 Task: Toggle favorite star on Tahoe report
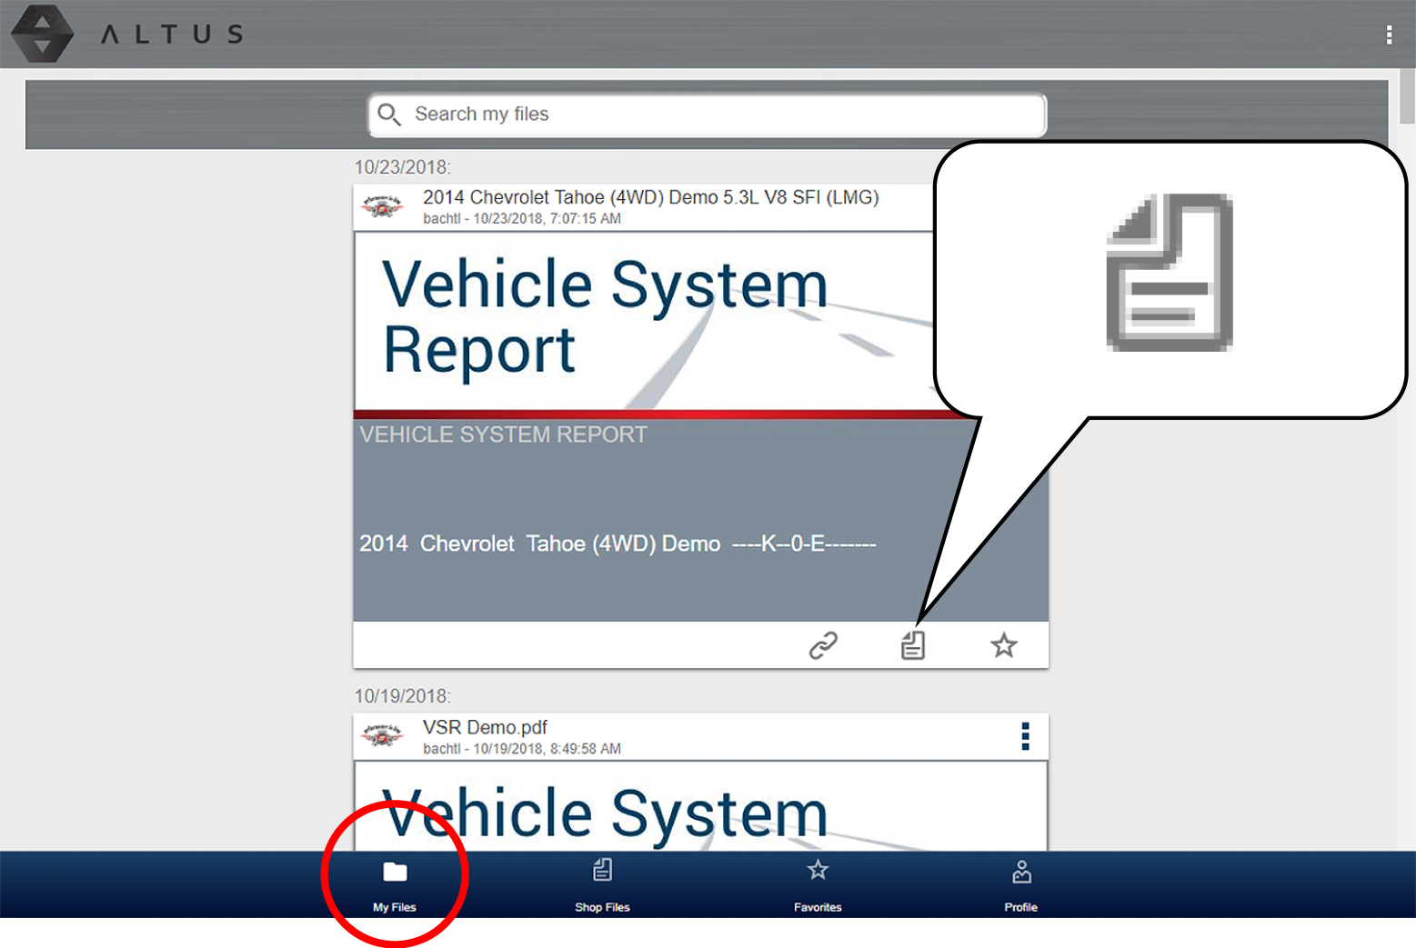(1003, 645)
